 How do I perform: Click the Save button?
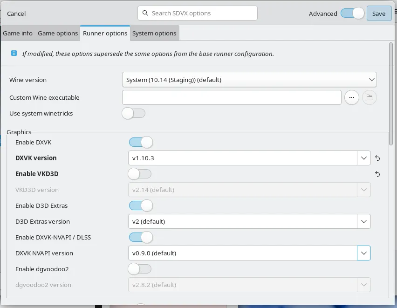pos(379,14)
